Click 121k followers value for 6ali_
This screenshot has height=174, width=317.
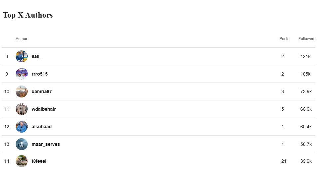(x=305, y=57)
